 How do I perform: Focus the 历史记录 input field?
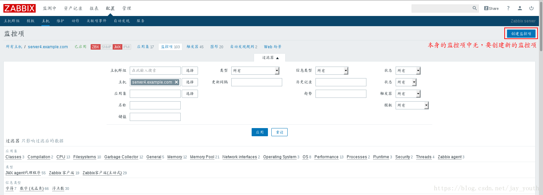[x=341, y=82]
